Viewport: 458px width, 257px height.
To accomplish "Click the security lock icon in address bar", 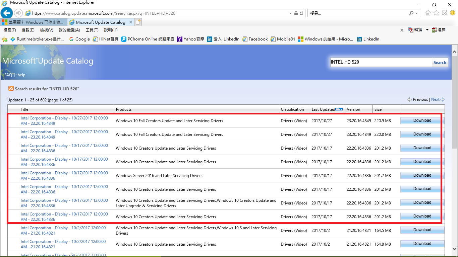I will [x=296, y=13].
